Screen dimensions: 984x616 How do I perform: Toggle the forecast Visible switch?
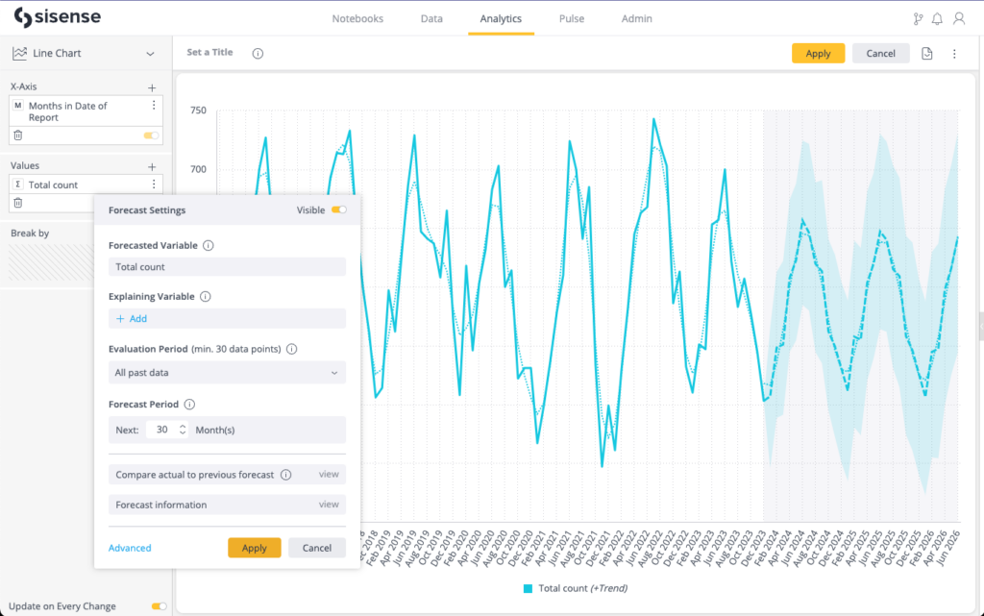(x=339, y=210)
